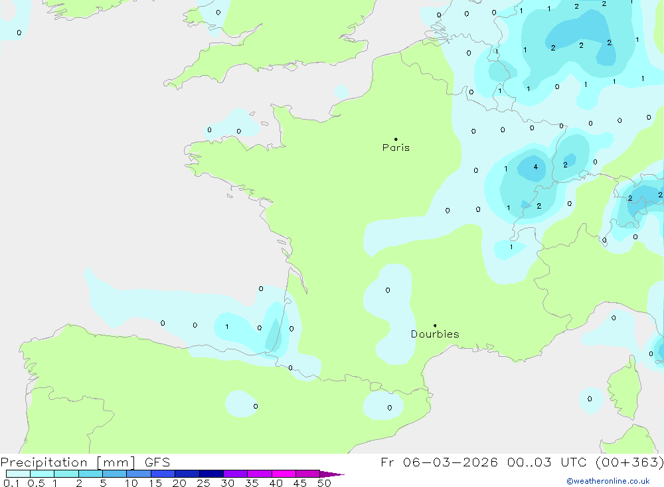Select the Dourbies location dot marker

coord(435,326)
